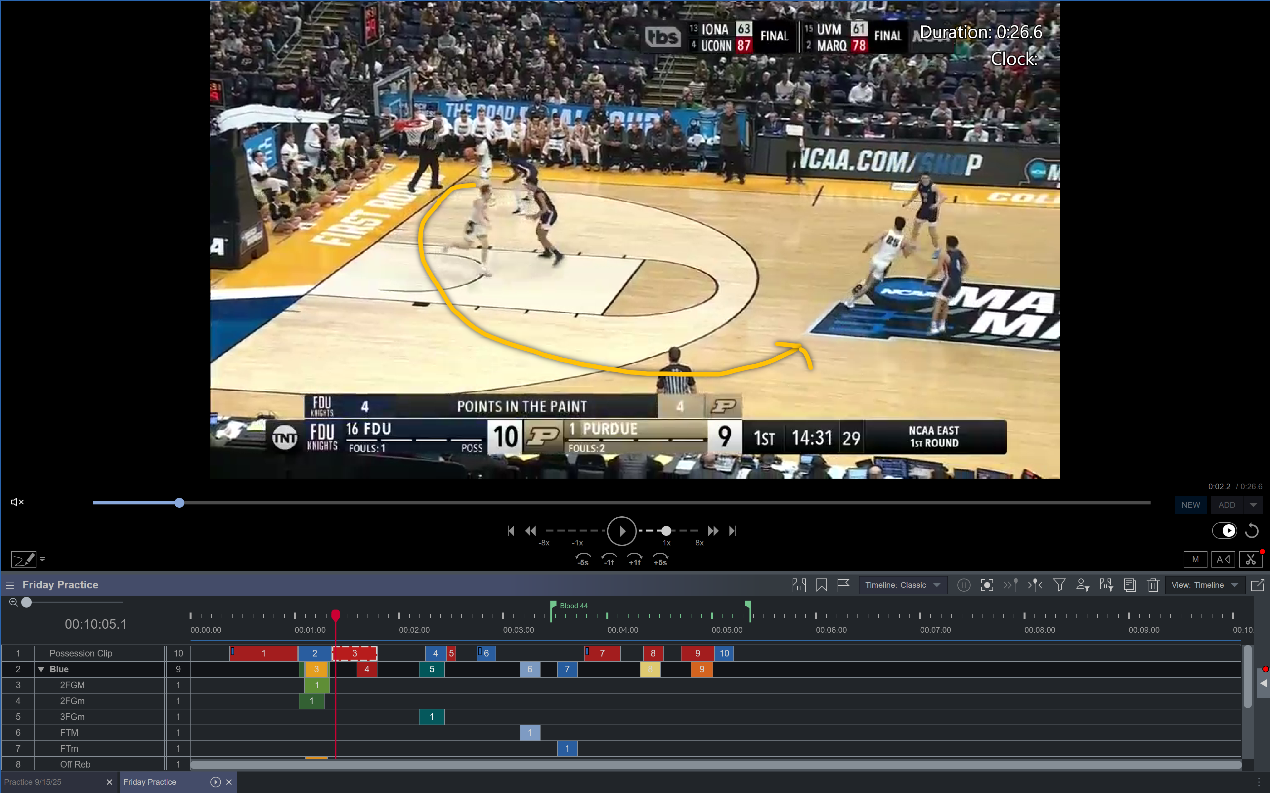The height and width of the screenshot is (793, 1270).
Task: Click the bookmark icon in timeline toolbar
Action: tap(821, 585)
